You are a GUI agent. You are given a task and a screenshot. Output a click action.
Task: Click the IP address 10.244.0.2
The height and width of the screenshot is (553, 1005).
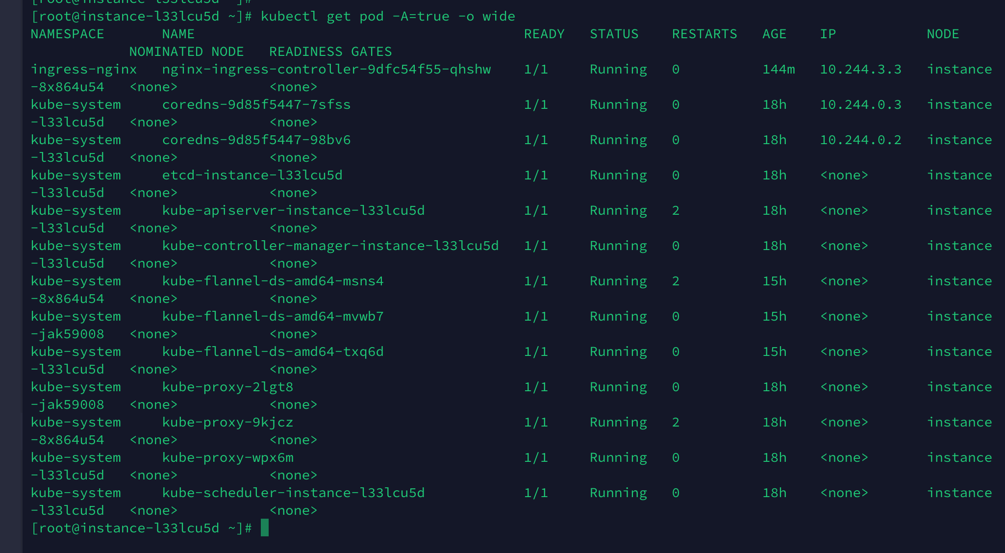(860, 140)
